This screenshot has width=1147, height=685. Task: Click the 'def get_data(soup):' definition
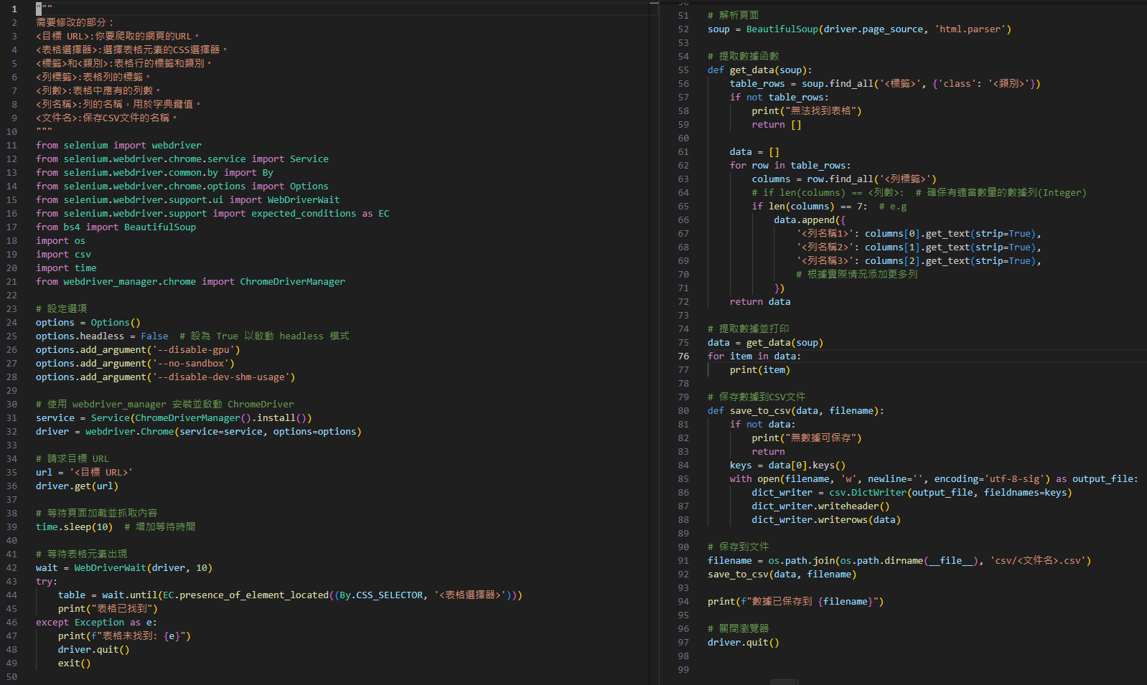click(x=759, y=70)
